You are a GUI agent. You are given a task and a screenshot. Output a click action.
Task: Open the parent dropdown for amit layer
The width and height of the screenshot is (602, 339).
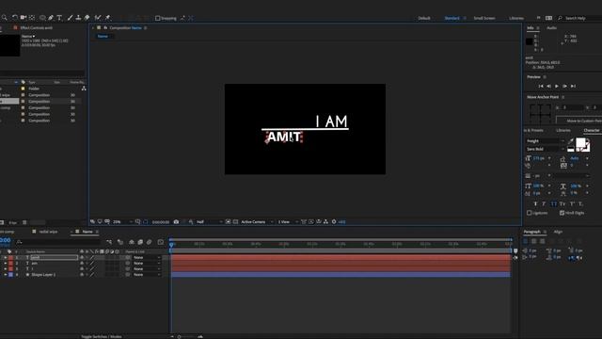147,257
